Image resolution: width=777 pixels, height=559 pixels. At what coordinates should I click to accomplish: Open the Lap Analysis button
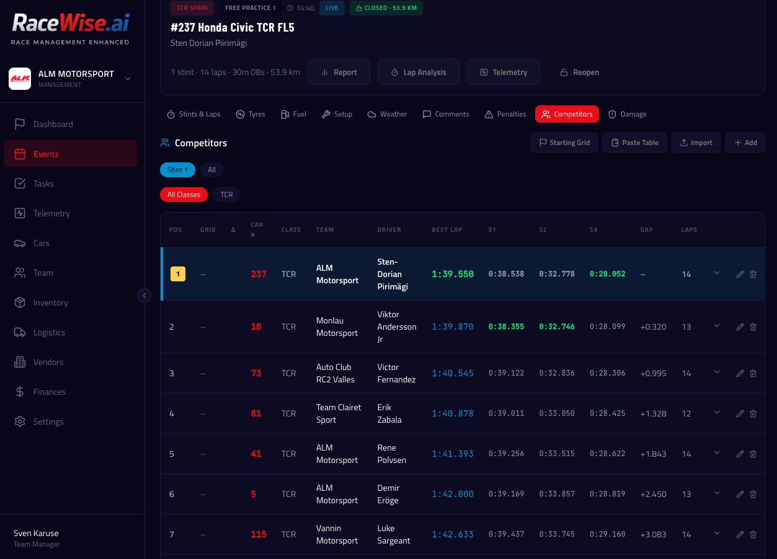(418, 72)
